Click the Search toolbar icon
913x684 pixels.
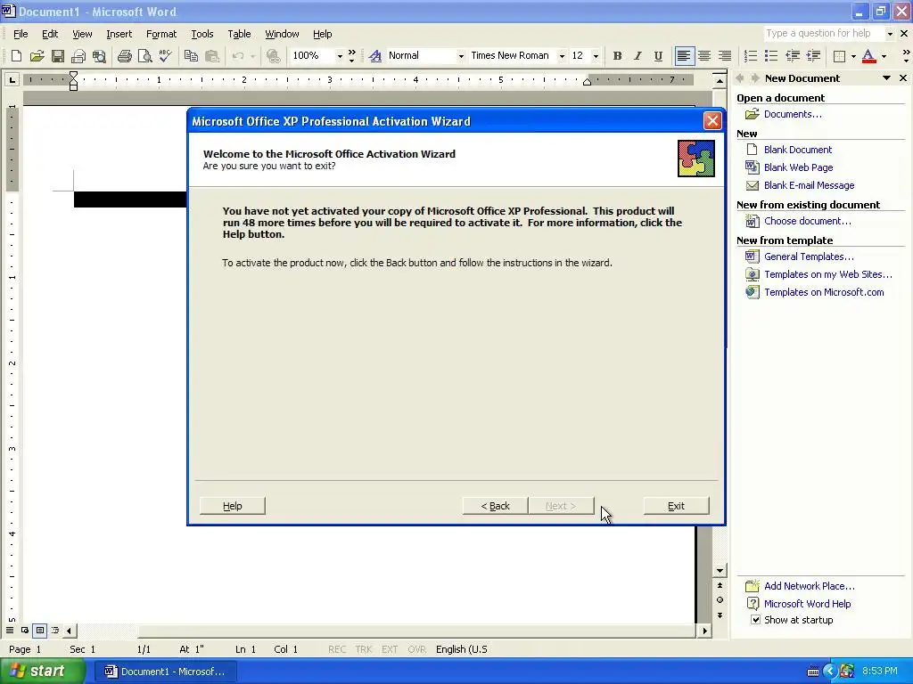[x=100, y=56]
